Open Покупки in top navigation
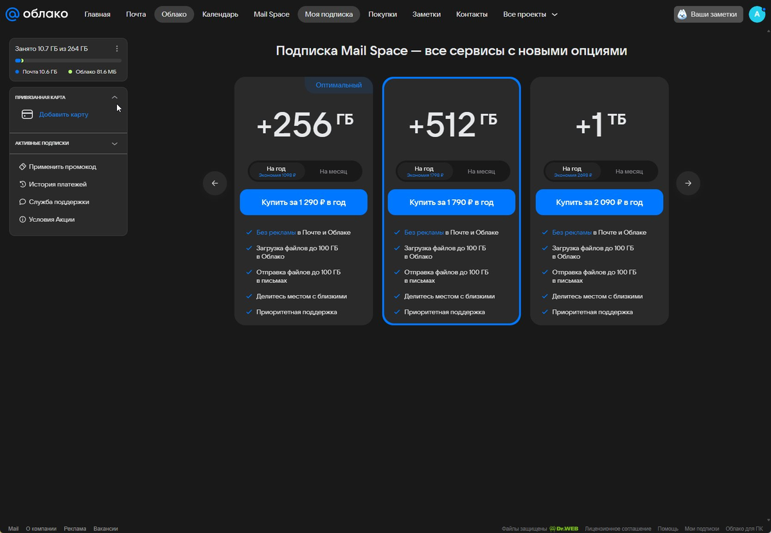The height and width of the screenshot is (533, 771). (382, 14)
